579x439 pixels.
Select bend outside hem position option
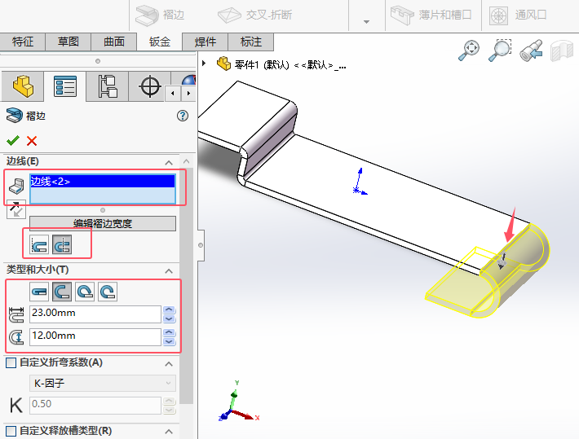[x=62, y=245]
